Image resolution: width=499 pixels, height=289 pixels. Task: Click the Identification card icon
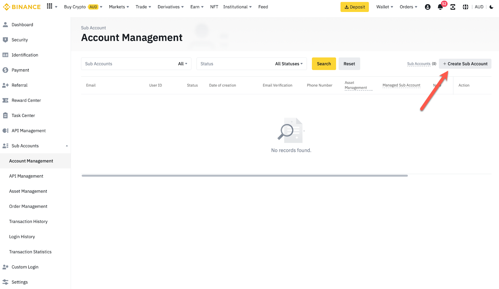tap(5, 55)
